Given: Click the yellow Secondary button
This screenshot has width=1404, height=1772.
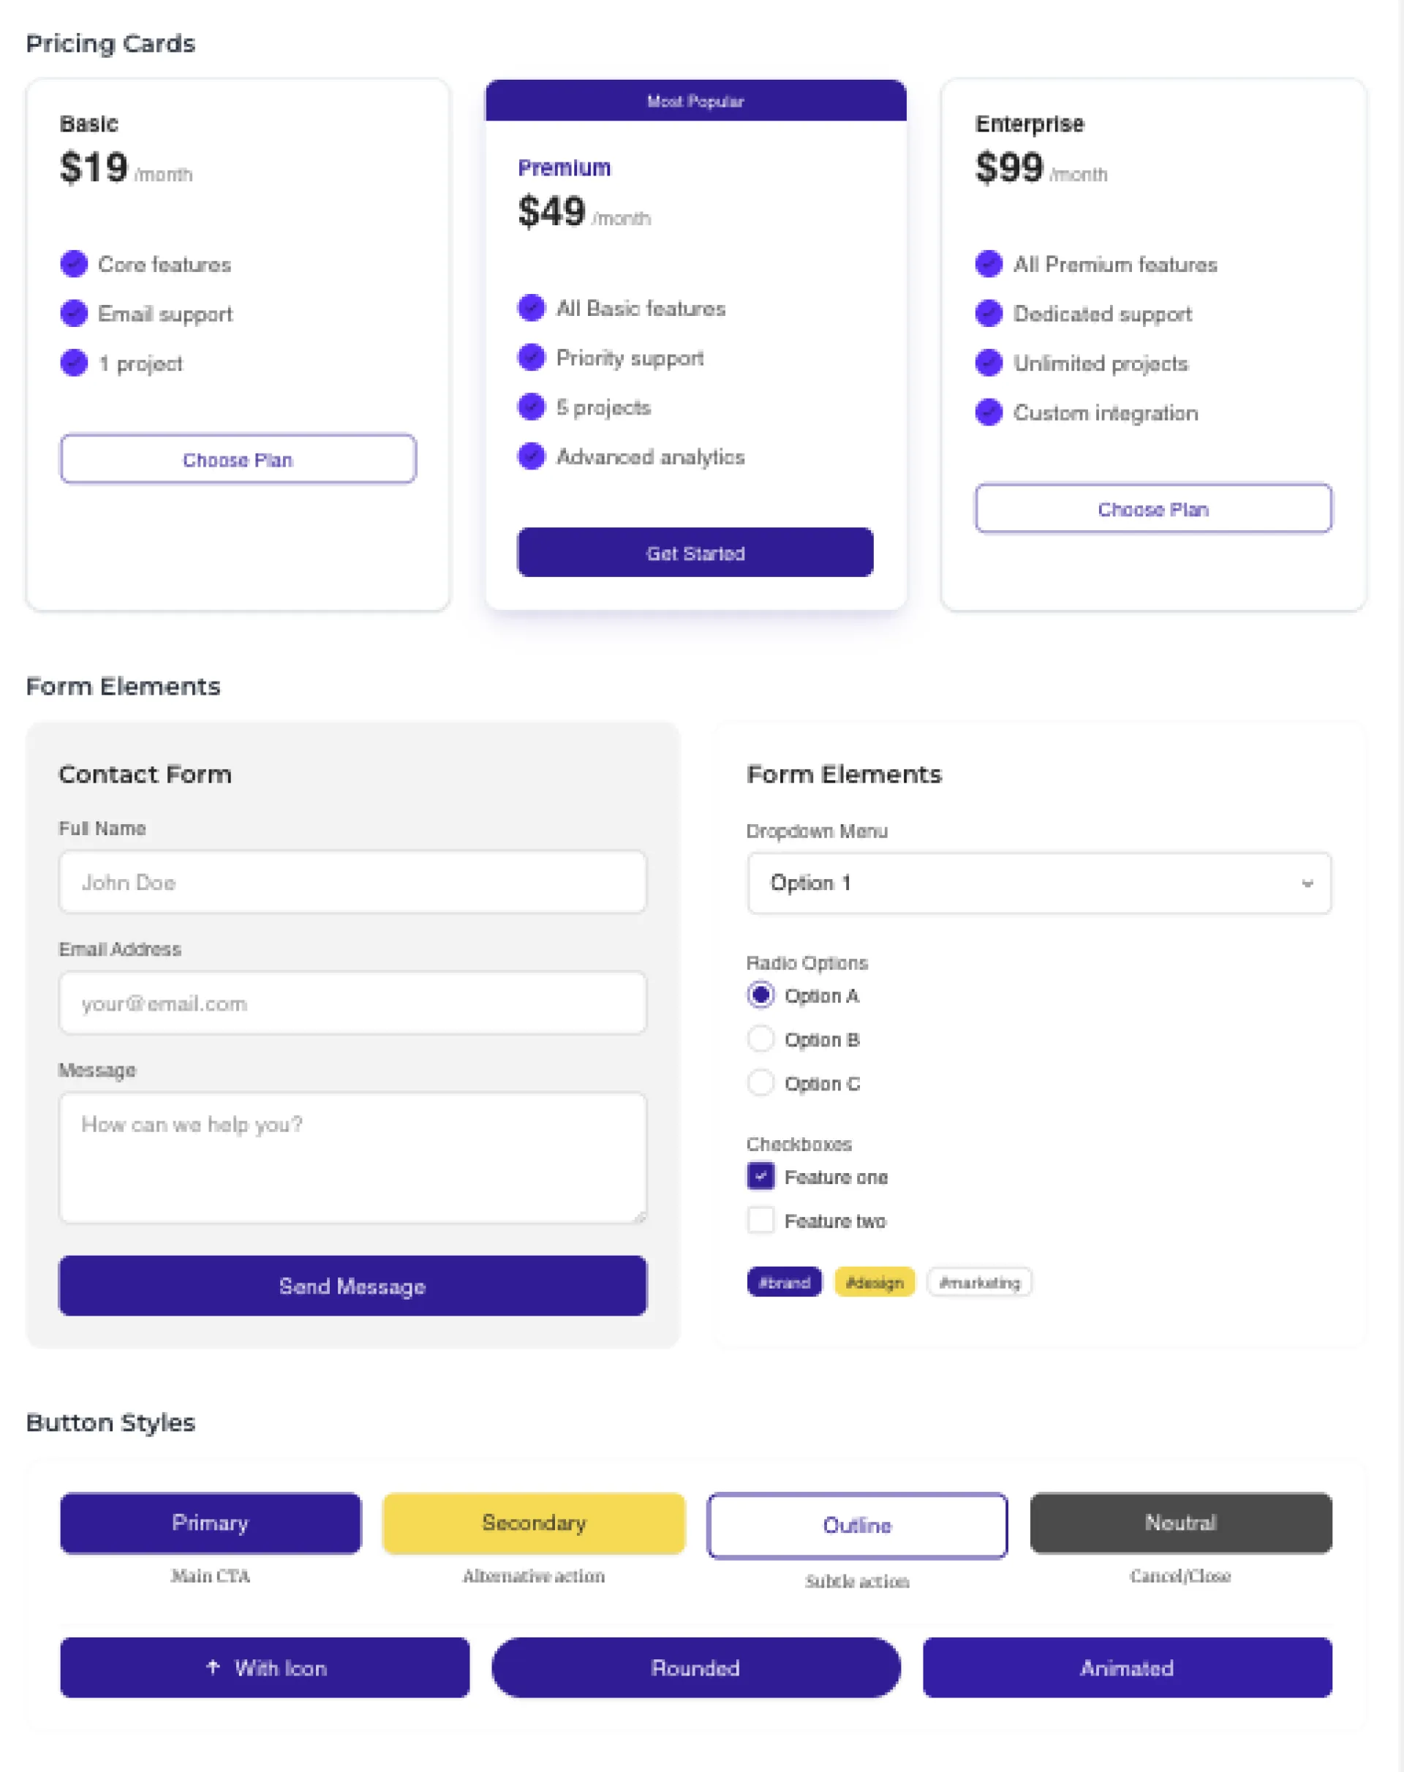Looking at the screenshot, I should [x=534, y=1523].
